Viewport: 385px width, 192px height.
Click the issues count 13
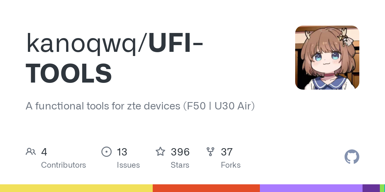coord(122,152)
